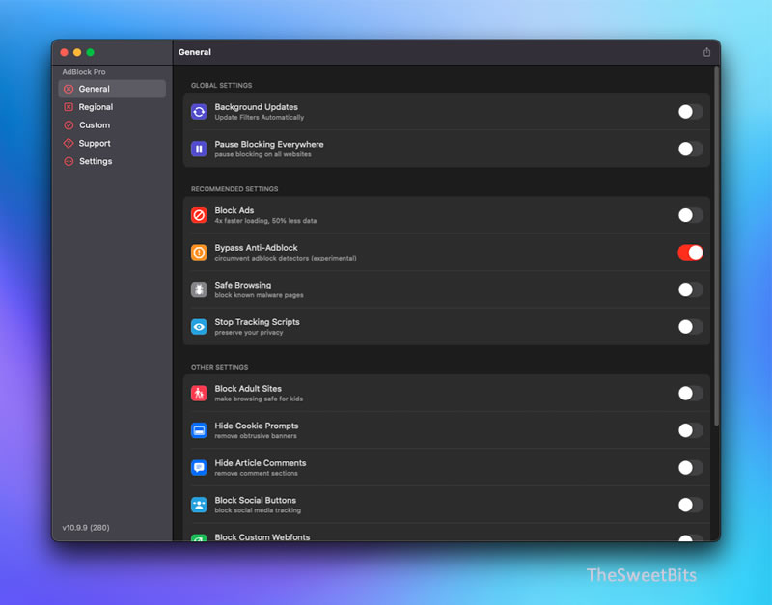Image resolution: width=772 pixels, height=605 pixels.
Task: Click the Background Updates label
Action: pyautogui.click(x=256, y=107)
